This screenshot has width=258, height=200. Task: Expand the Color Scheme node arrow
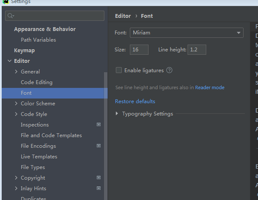click(16, 104)
